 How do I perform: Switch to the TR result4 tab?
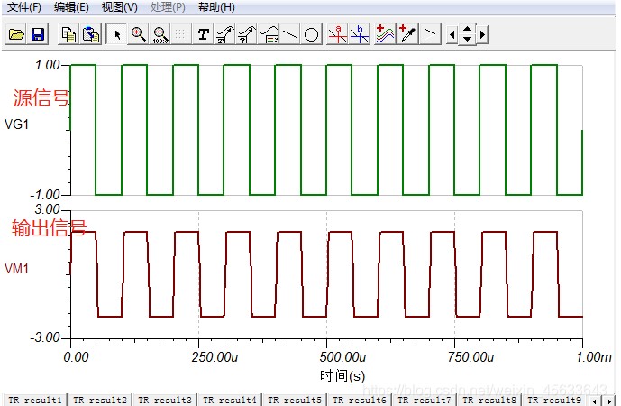tap(229, 399)
